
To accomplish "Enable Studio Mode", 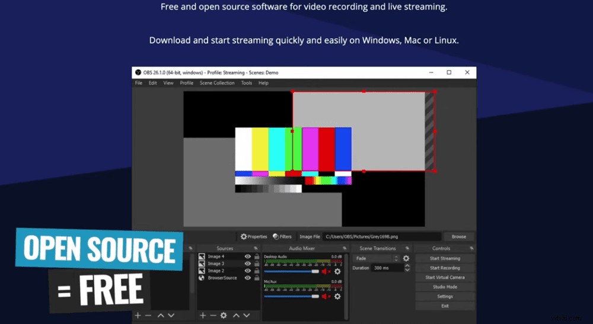I will (445, 287).
